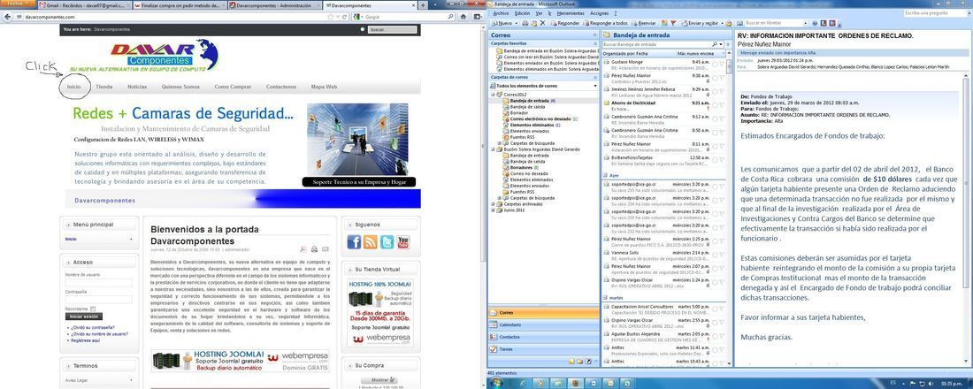This screenshot has height=389, width=973.
Task: Click the reading pane vertical scrollbar
Action: [966, 217]
